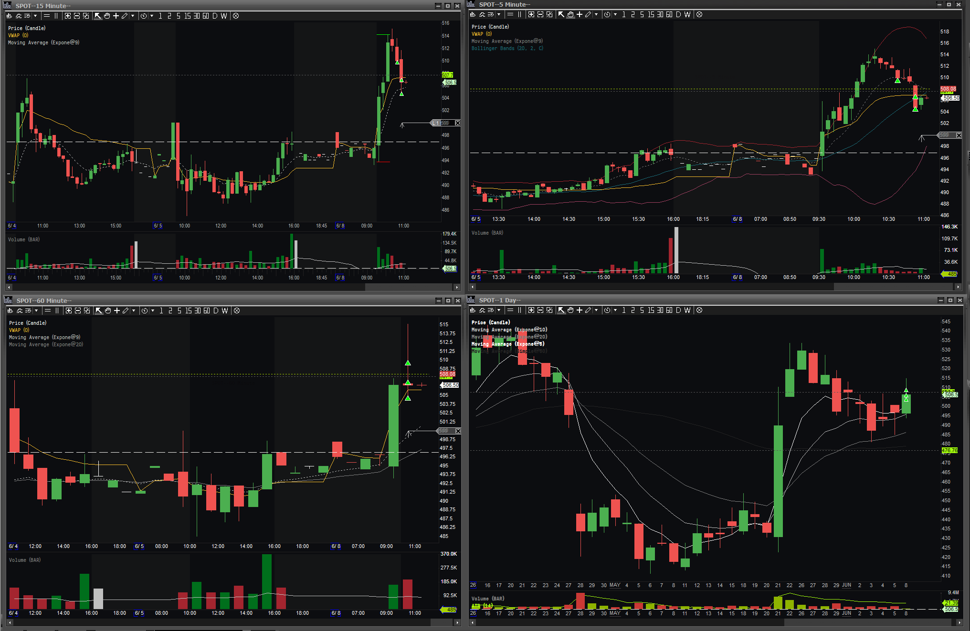Choose the pencil draw tool in SPOT 15 Minute chart
Screen dimensions: 970x631
(125, 16)
